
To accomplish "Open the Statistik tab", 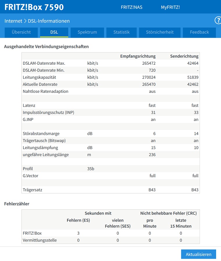I will [121, 32].
